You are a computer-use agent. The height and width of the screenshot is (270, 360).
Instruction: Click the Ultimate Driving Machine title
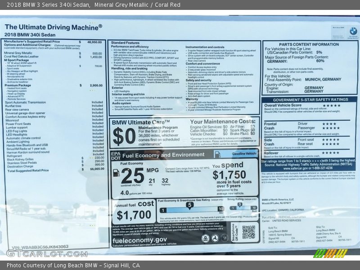click(x=53, y=27)
